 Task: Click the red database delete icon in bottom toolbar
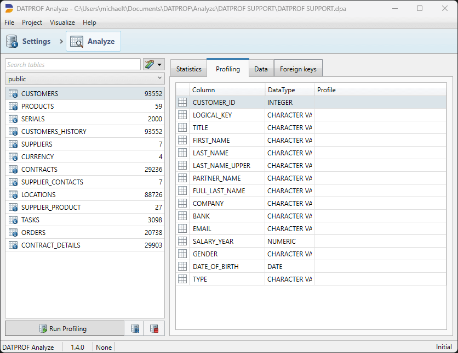[155, 328]
